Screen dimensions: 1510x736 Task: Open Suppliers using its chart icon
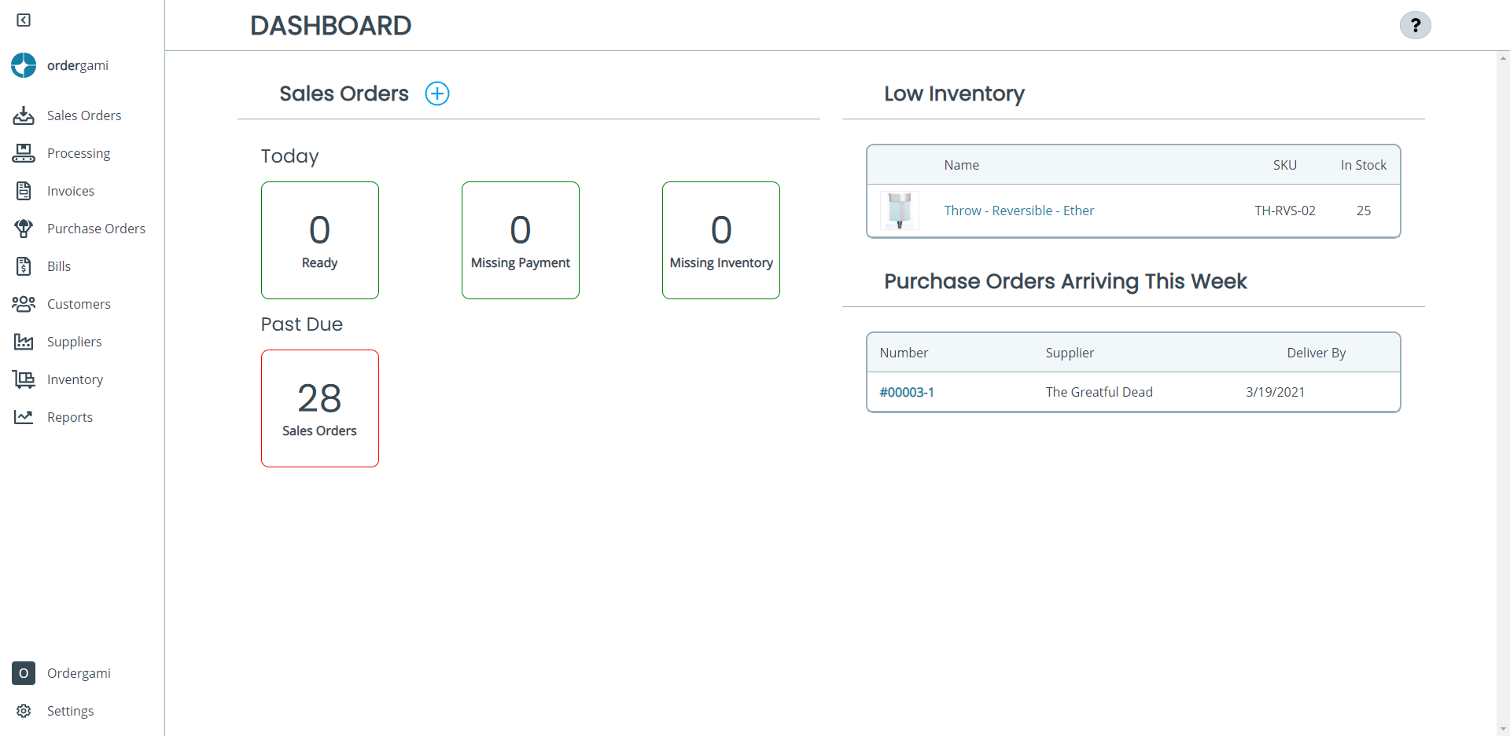[24, 341]
